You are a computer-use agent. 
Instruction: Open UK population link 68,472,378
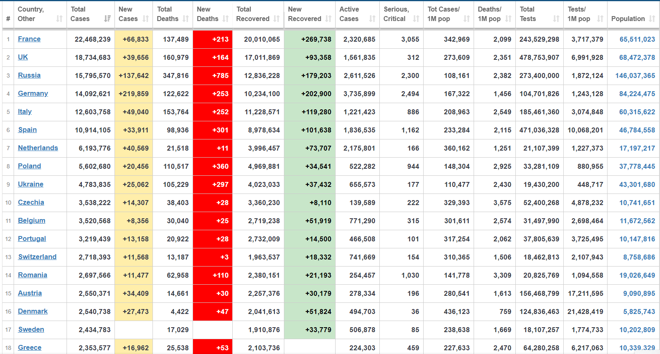point(637,57)
